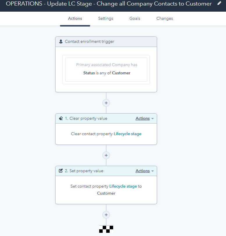Click the contact enrollment trigger person icon

60,41
